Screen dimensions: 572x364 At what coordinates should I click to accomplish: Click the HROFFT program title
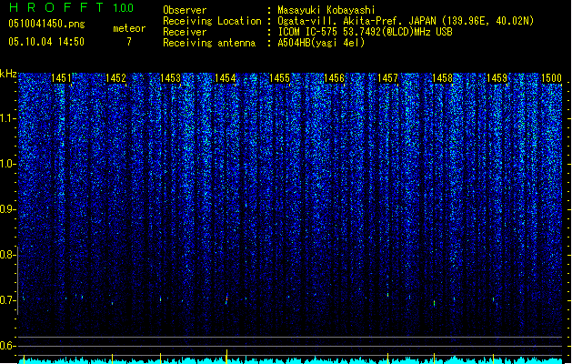click(x=57, y=7)
